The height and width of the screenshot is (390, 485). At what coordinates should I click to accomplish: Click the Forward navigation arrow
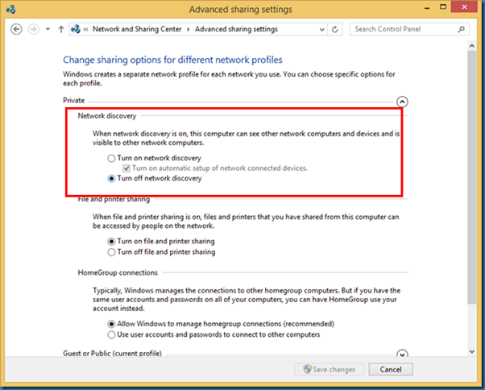click(x=33, y=29)
